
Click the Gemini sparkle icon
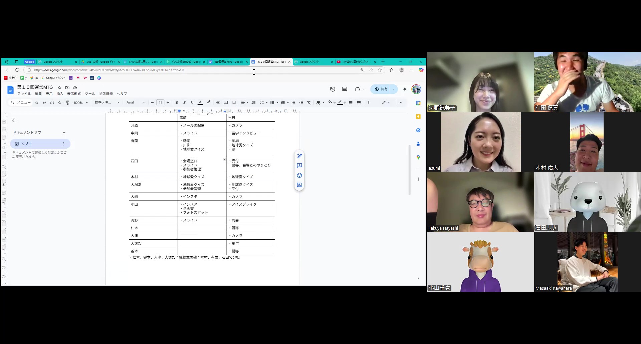(x=405, y=89)
